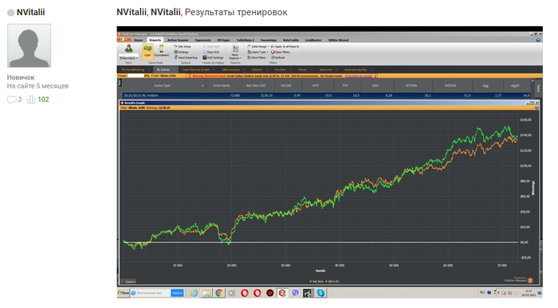Expand the More Reports dropdown
This screenshot has width=558, height=308.
tap(235, 52)
